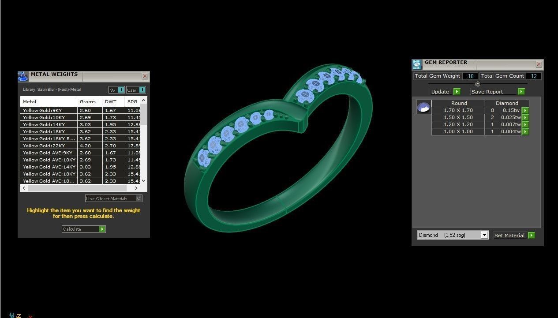
Task: Select the Yellow Gold AVE:18KY row
Action: (80, 174)
